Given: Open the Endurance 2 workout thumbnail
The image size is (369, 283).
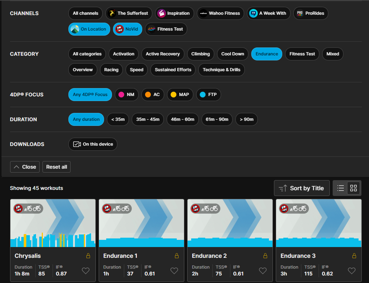Looking at the screenshot, I should [x=230, y=223].
